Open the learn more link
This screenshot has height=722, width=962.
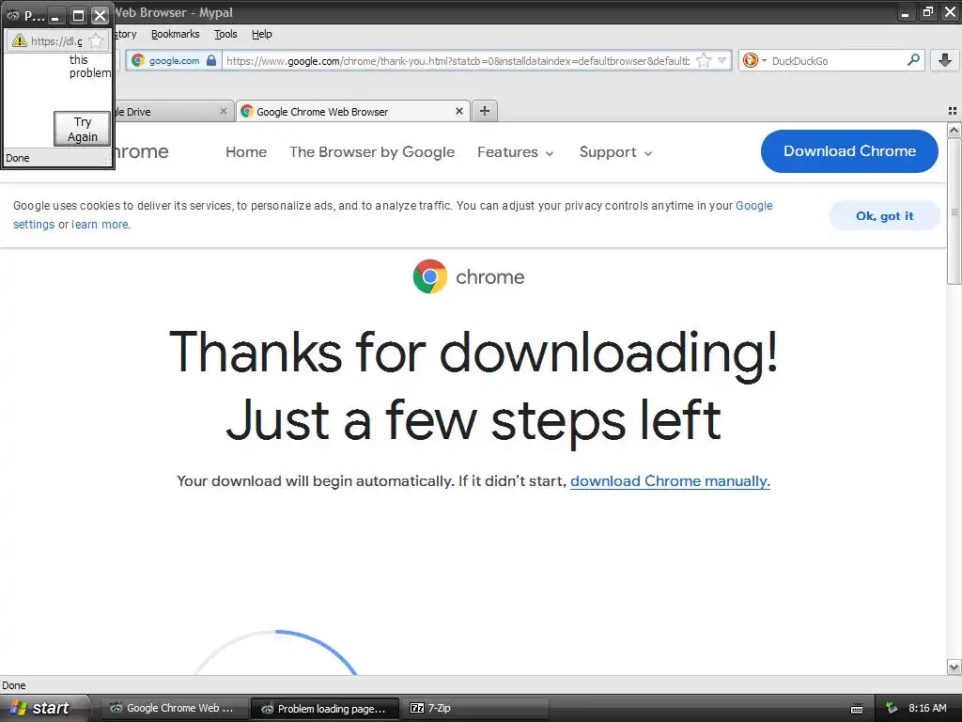pyautogui.click(x=100, y=225)
